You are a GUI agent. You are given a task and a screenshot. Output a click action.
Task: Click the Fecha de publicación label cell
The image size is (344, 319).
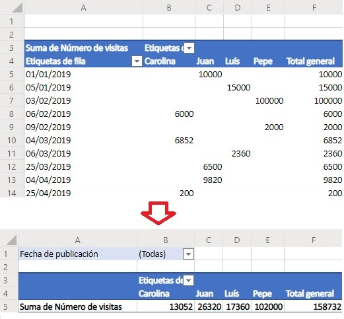pyautogui.click(x=77, y=254)
